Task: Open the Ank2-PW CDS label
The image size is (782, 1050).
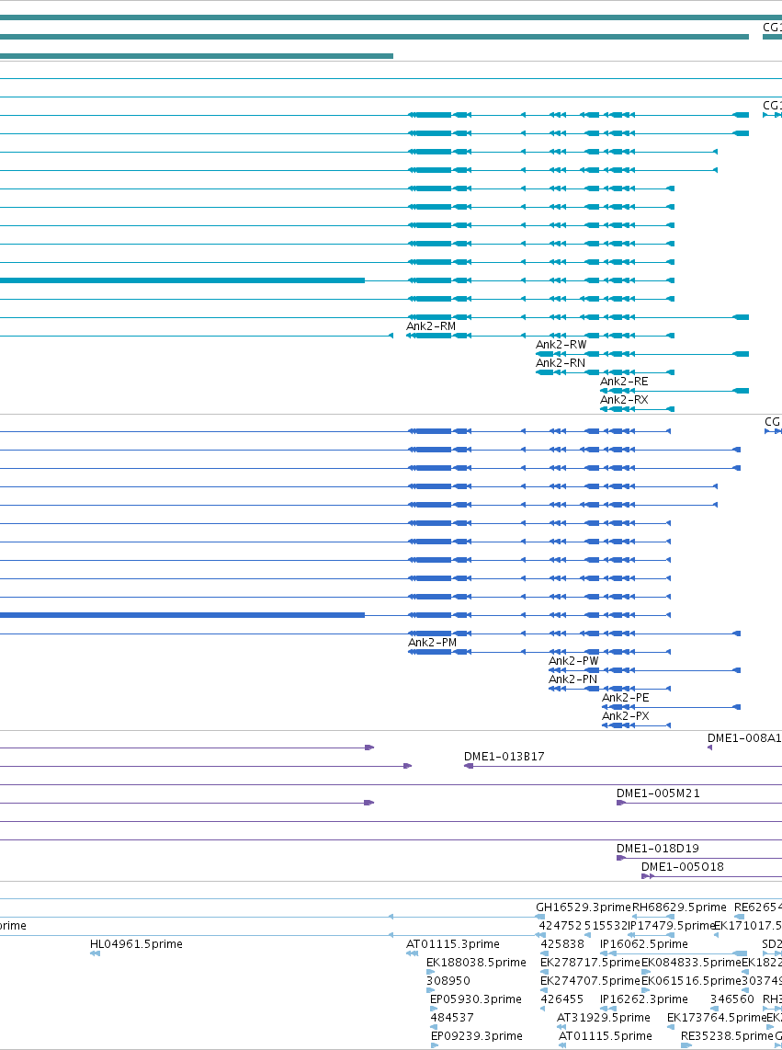Action: [573, 661]
